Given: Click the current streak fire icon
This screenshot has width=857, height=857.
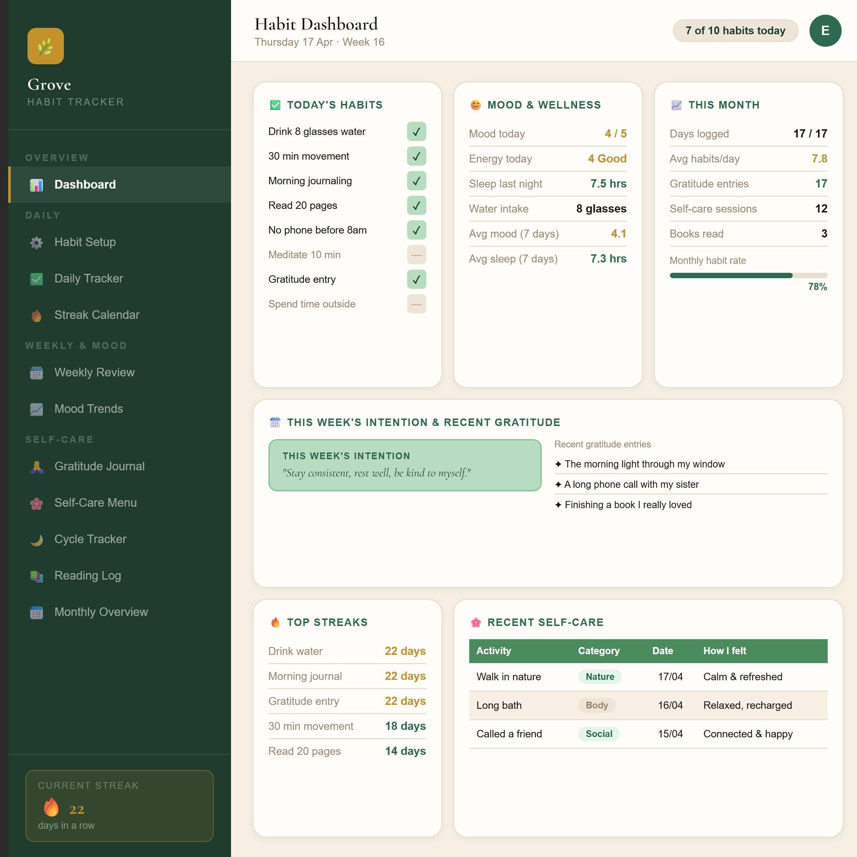Looking at the screenshot, I should click(51, 807).
